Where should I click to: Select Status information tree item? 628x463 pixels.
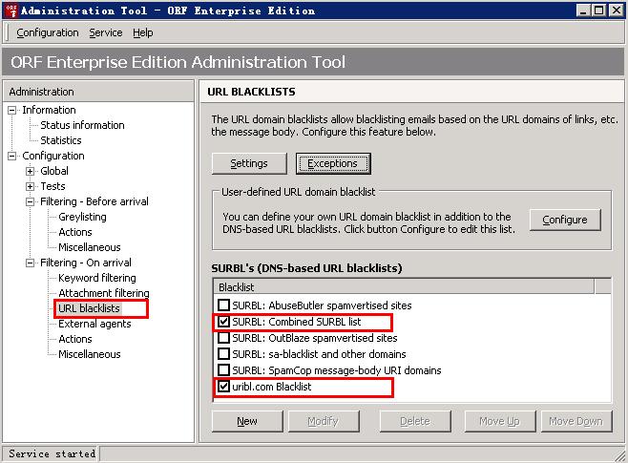pyautogui.click(x=82, y=125)
